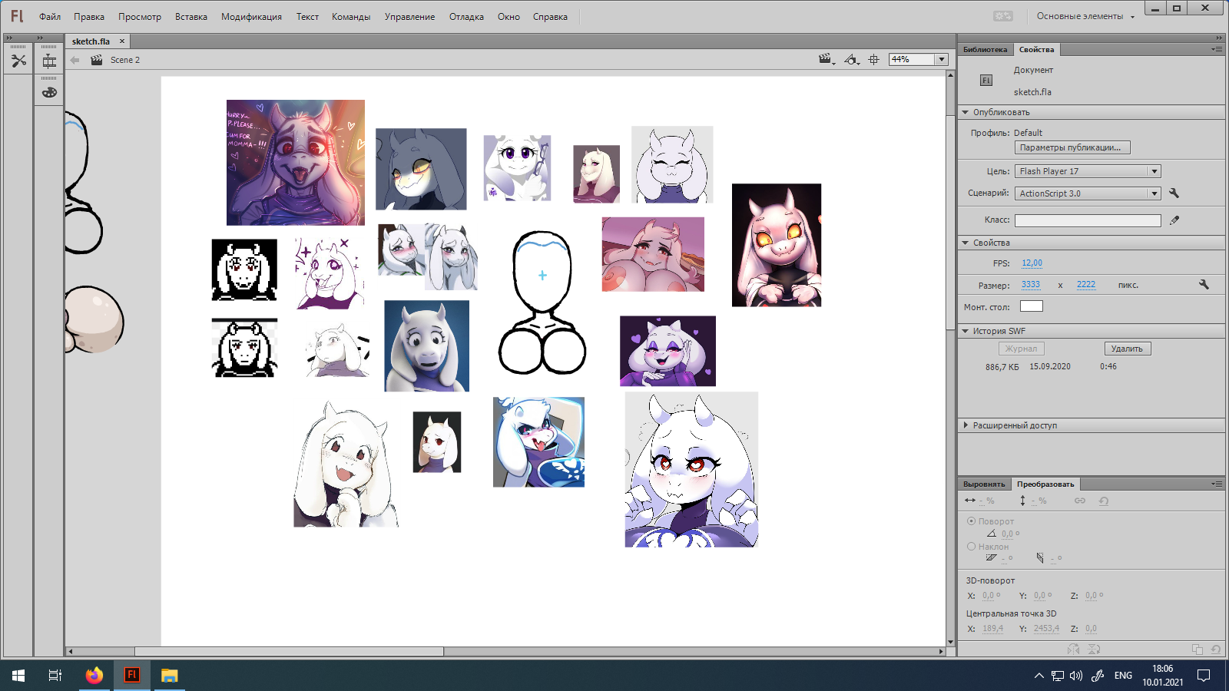Image resolution: width=1229 pixels, height=691 pixels.
Task: Click the reset scale icon in Преобразовать
Action: (1104, 501)
